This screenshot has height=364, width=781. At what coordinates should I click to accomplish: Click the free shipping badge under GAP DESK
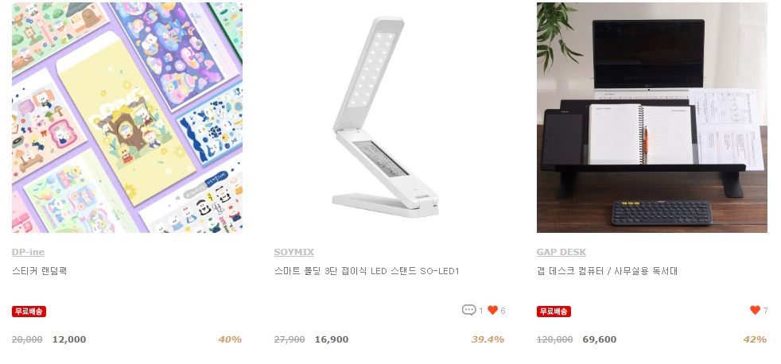point(554,312)
